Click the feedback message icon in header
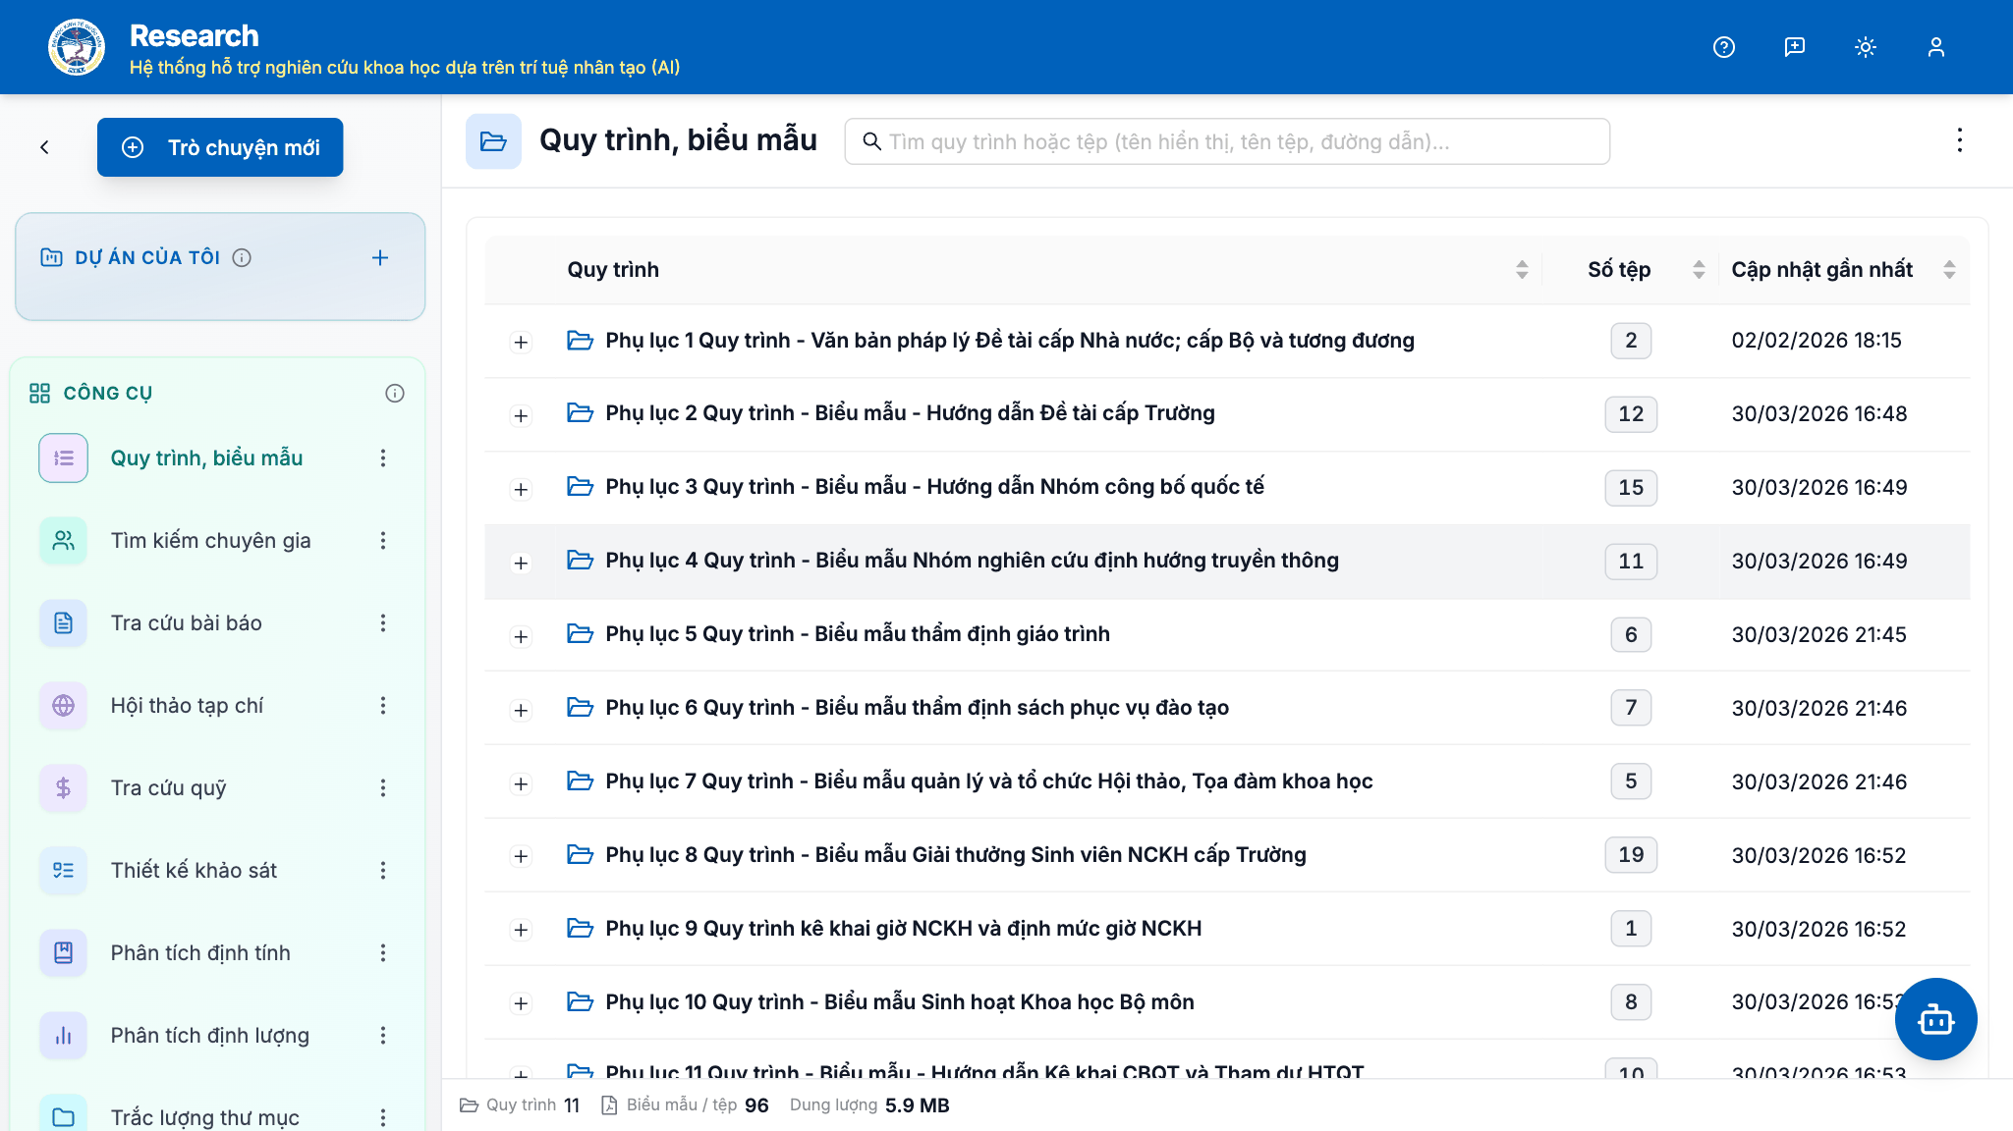Viewport: 2013px width, 1131px height. tap(1794, 47)
